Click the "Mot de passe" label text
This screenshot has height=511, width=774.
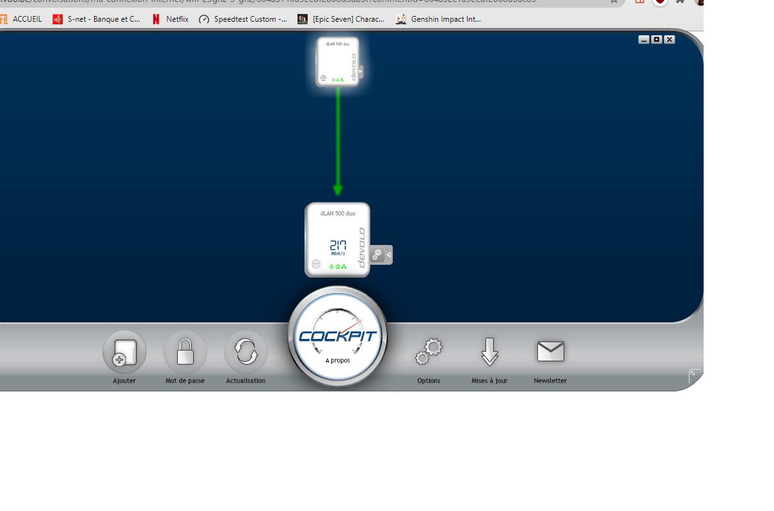pyautogui.click(x=185, y=381)
